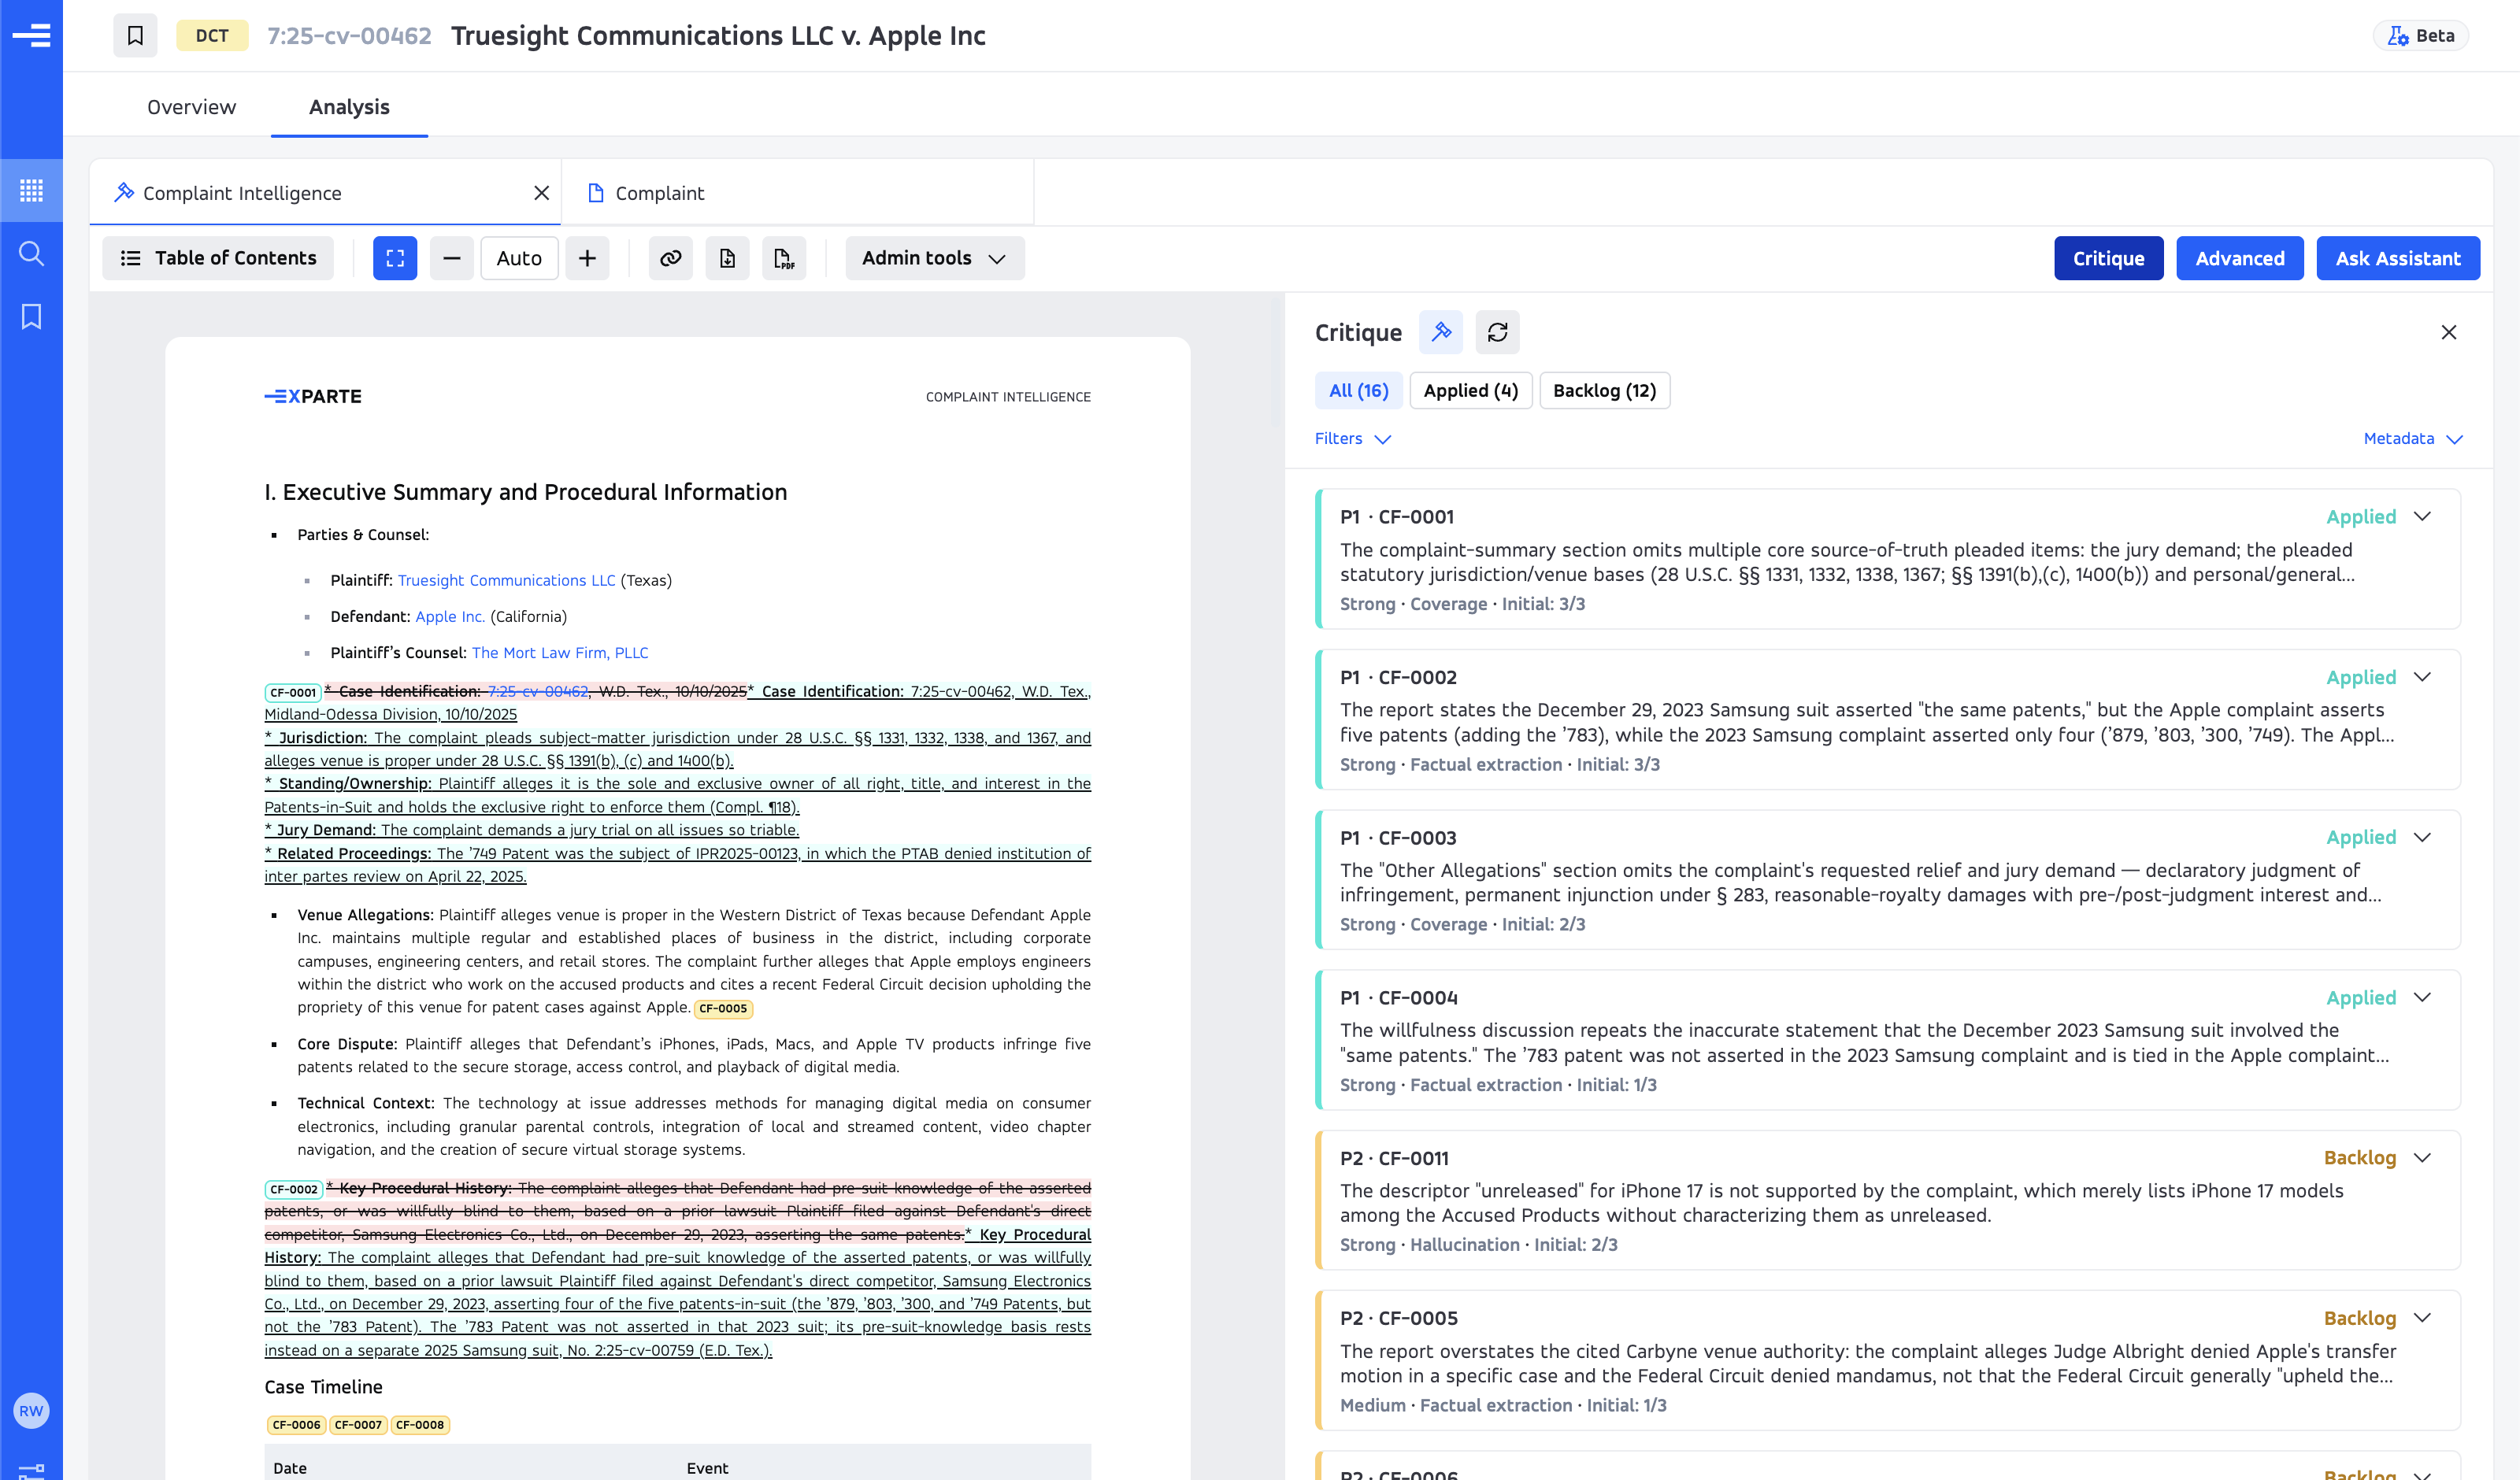Click the CF-0008 tag under Case Timeline
This screenshot has width=2520, height=1480.
point(420,1424)
